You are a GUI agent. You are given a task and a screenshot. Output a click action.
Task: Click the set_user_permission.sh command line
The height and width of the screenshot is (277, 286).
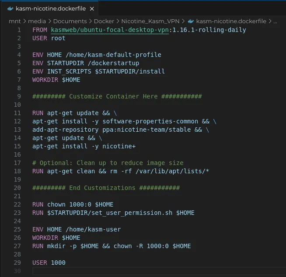pyautogui.click(x=113, y=213)
